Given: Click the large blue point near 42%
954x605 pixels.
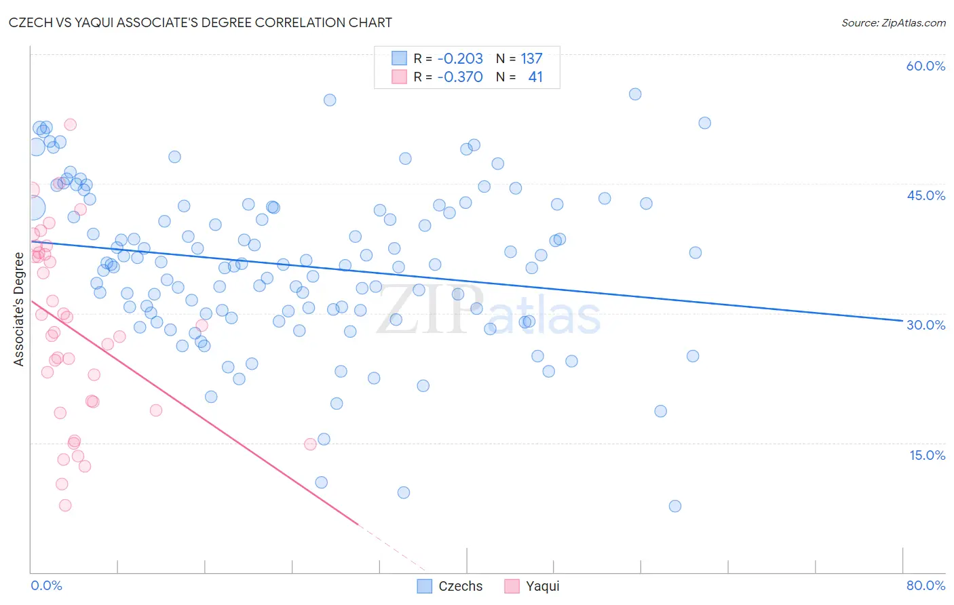Looking at the screenshot, I should pos(33,208).
